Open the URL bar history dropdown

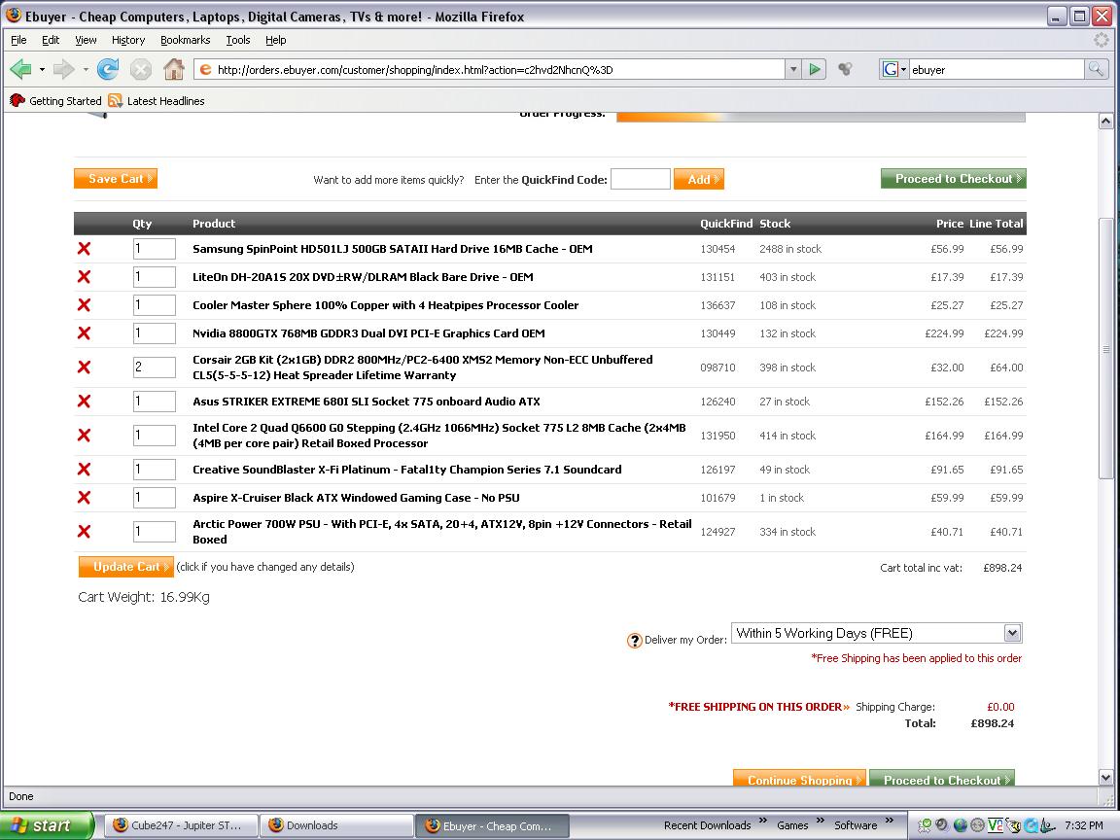pos(793,69)
